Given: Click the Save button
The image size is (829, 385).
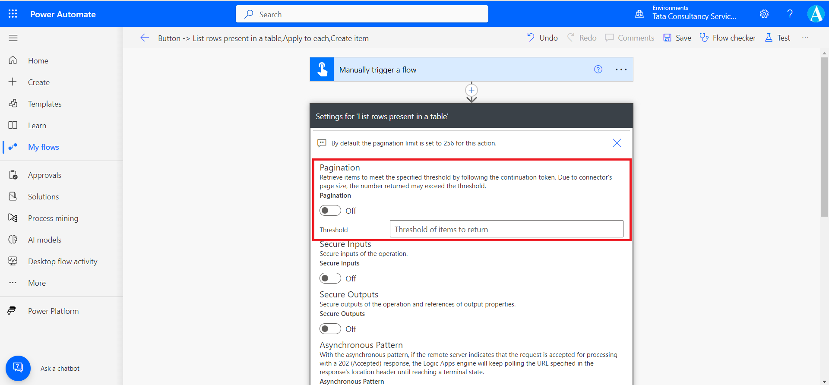Looking at the screenshot, I should [x=677, y=38].
